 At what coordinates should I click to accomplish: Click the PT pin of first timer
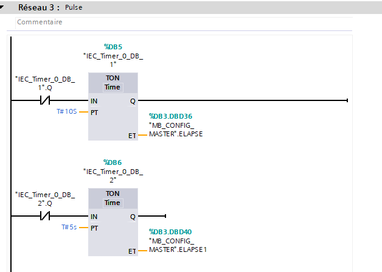94,113
